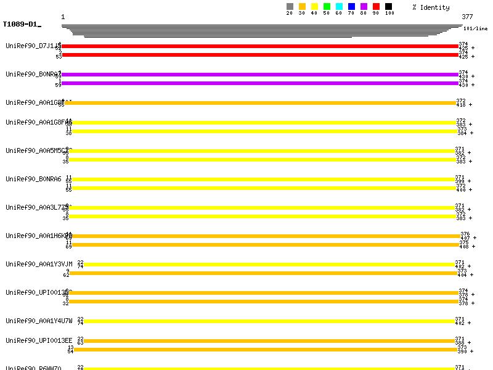493x370 pixels.
Task: Click the % Identity legend title
Action: [x=431, y=7]
